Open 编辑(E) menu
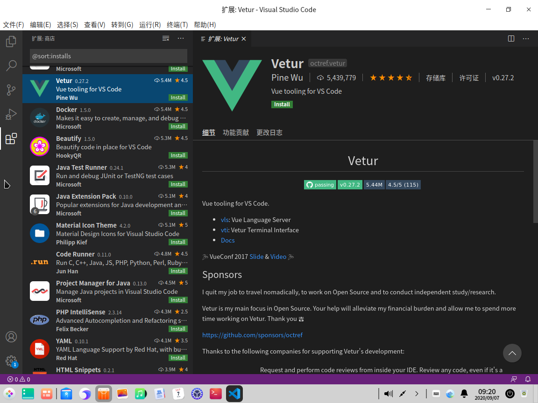Image resolution: width=538 pixels, height=403 pixels. pos(41,25)
